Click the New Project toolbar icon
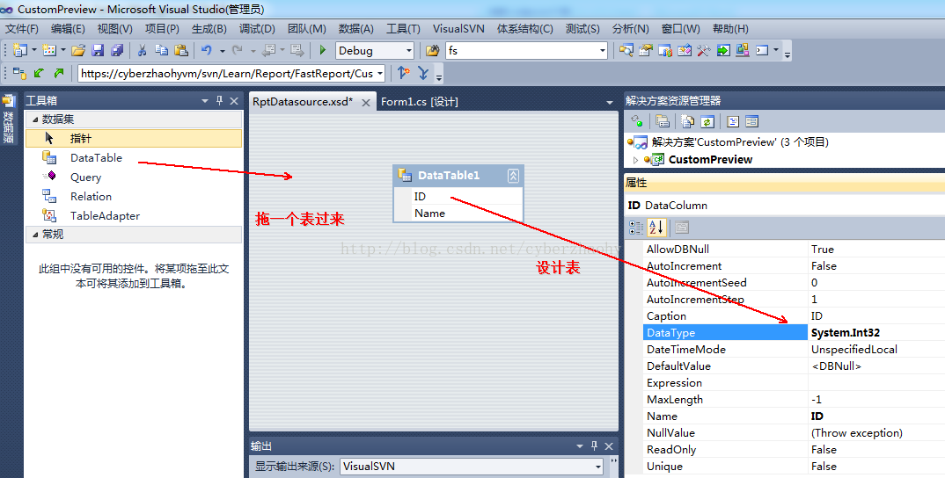Viewport: 945px width, 478px height. [20, 51]
